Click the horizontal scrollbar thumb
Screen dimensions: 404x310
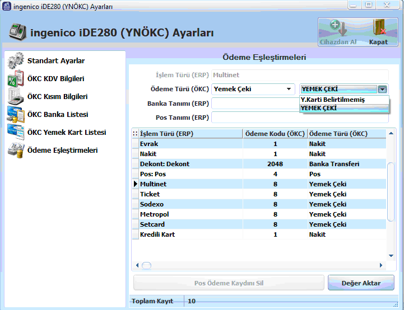147,265
